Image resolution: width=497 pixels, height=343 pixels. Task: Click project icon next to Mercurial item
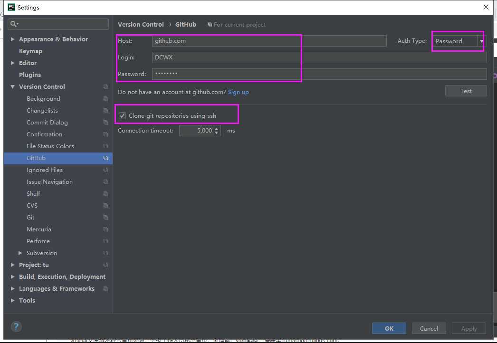coord(105,229)
